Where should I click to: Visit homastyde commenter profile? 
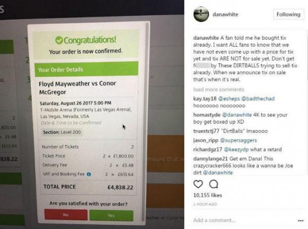click(207, 115)
